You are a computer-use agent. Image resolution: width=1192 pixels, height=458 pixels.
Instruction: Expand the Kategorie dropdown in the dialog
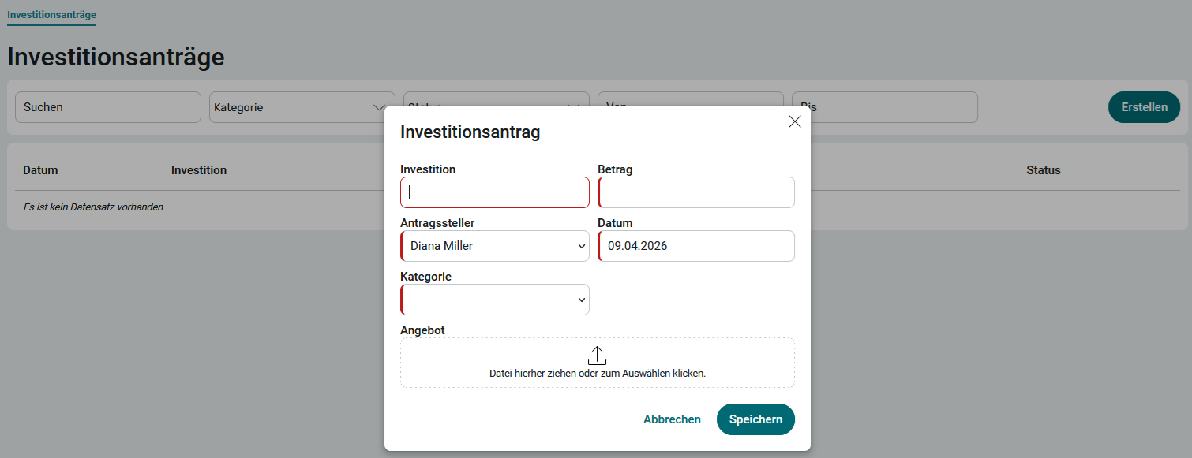tap(495, 300)
